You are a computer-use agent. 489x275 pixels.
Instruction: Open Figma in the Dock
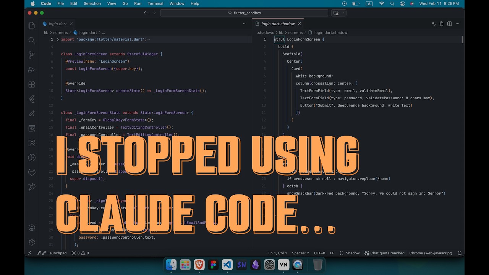[x=213, y=265]
